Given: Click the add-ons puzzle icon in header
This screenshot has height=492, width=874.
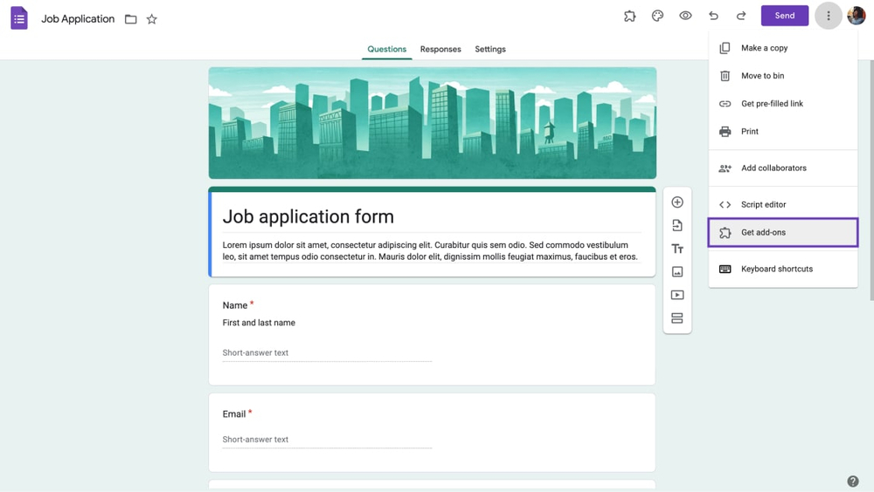Looking at the screenshot, I should (x=629, y=16).
